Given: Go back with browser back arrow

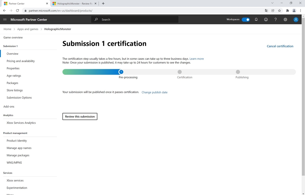Looking at the screenshot, I should pos(4,11).
